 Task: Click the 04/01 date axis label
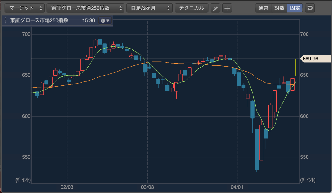[238, 187]
